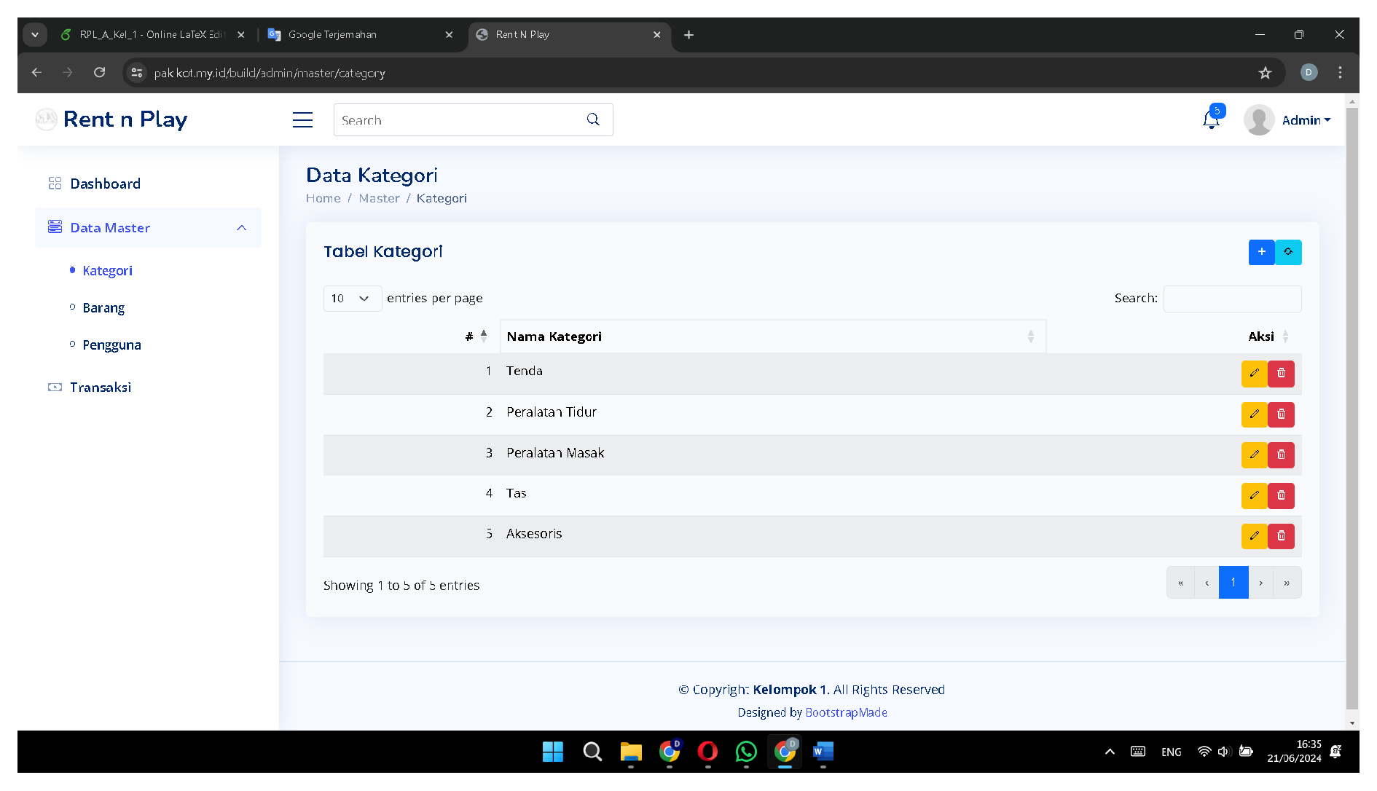
Task: Expand the Admin profile dropdown
Action: click(x=1306, y=120)
